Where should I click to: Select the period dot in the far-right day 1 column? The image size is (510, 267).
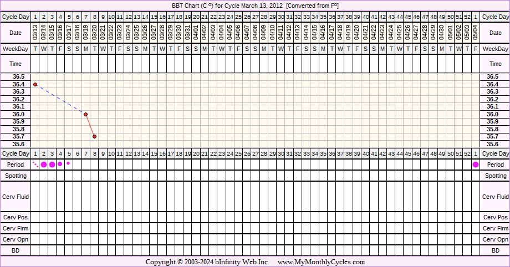pos(476,165)
